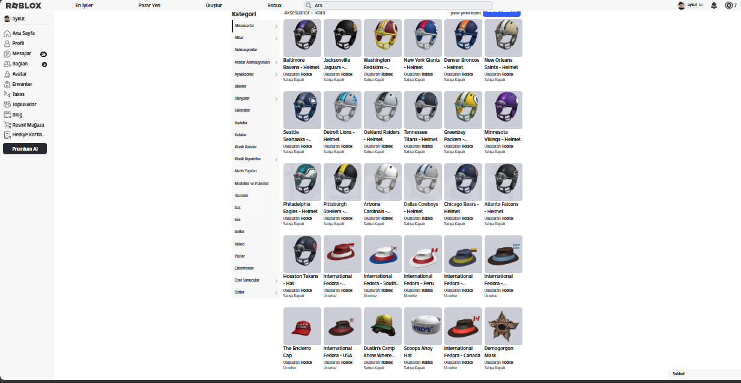Click Dallas Cowboys - Helmet title

[421, 208]
